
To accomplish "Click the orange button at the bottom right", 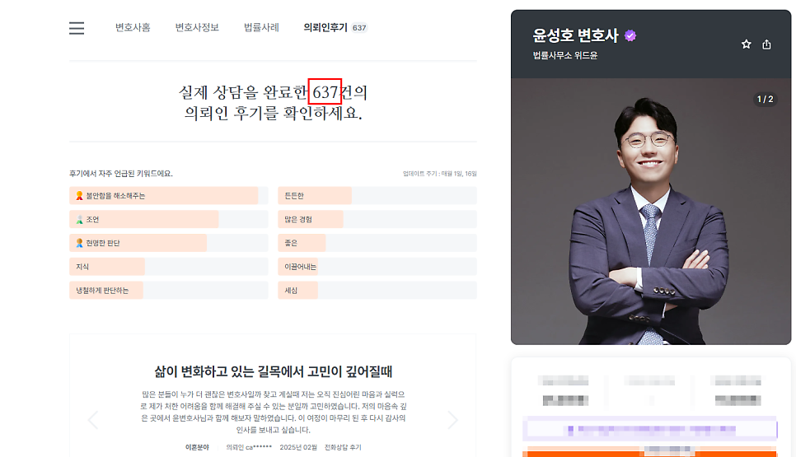I will click(x=650, y=452).
